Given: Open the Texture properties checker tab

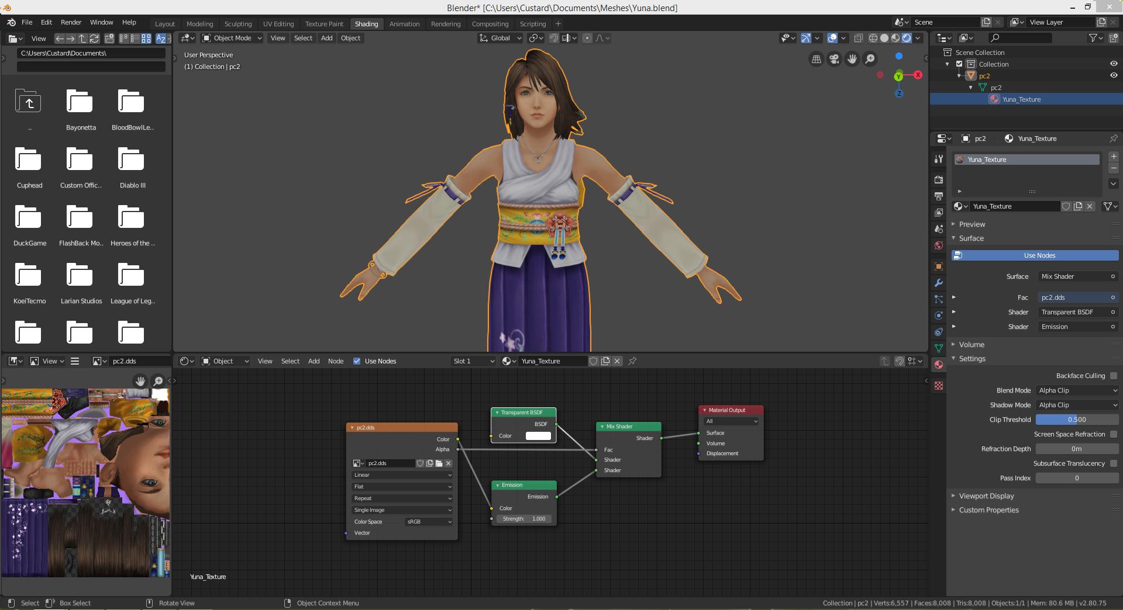Looking at the screenshot, I should (939, 386).
